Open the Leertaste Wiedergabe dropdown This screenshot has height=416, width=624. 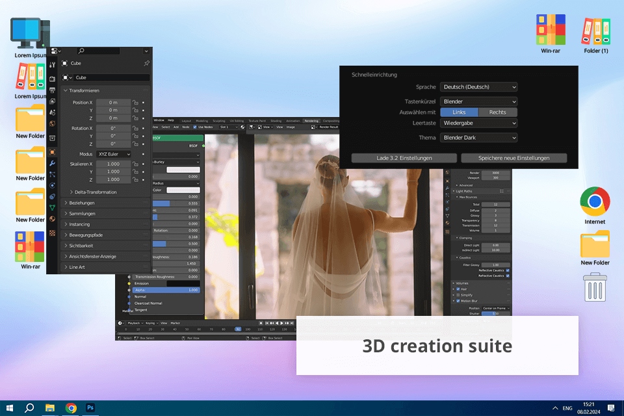pos(479,123)
